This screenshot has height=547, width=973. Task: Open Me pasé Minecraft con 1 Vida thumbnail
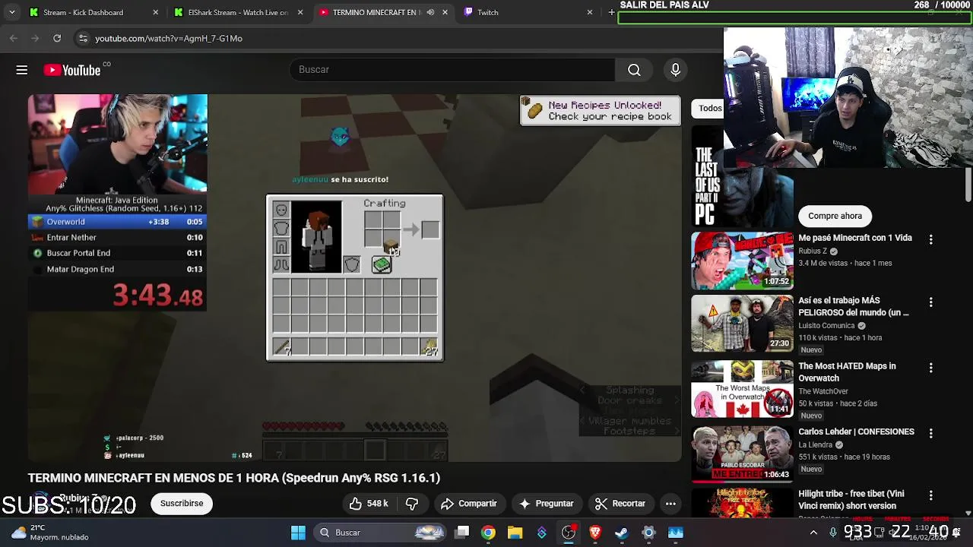pos(742,261)
